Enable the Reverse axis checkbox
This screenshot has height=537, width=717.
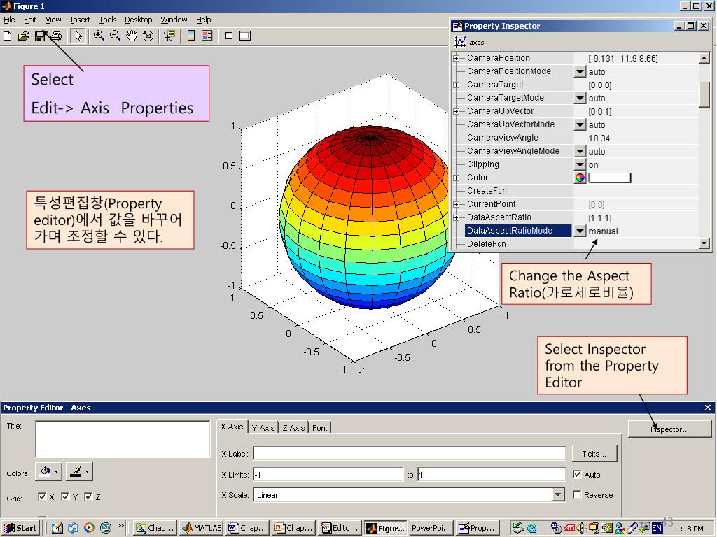click(x=577, y=495)
